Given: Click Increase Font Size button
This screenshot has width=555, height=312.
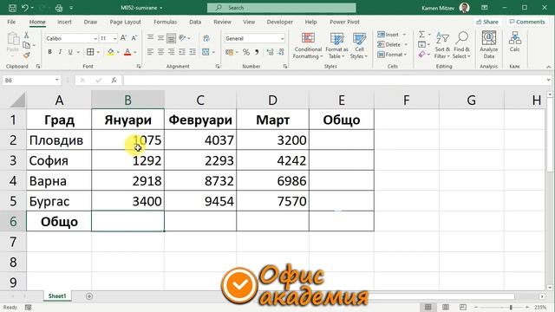Looking at the screenshot, I should pyautogui.click(x=123, y=38).
